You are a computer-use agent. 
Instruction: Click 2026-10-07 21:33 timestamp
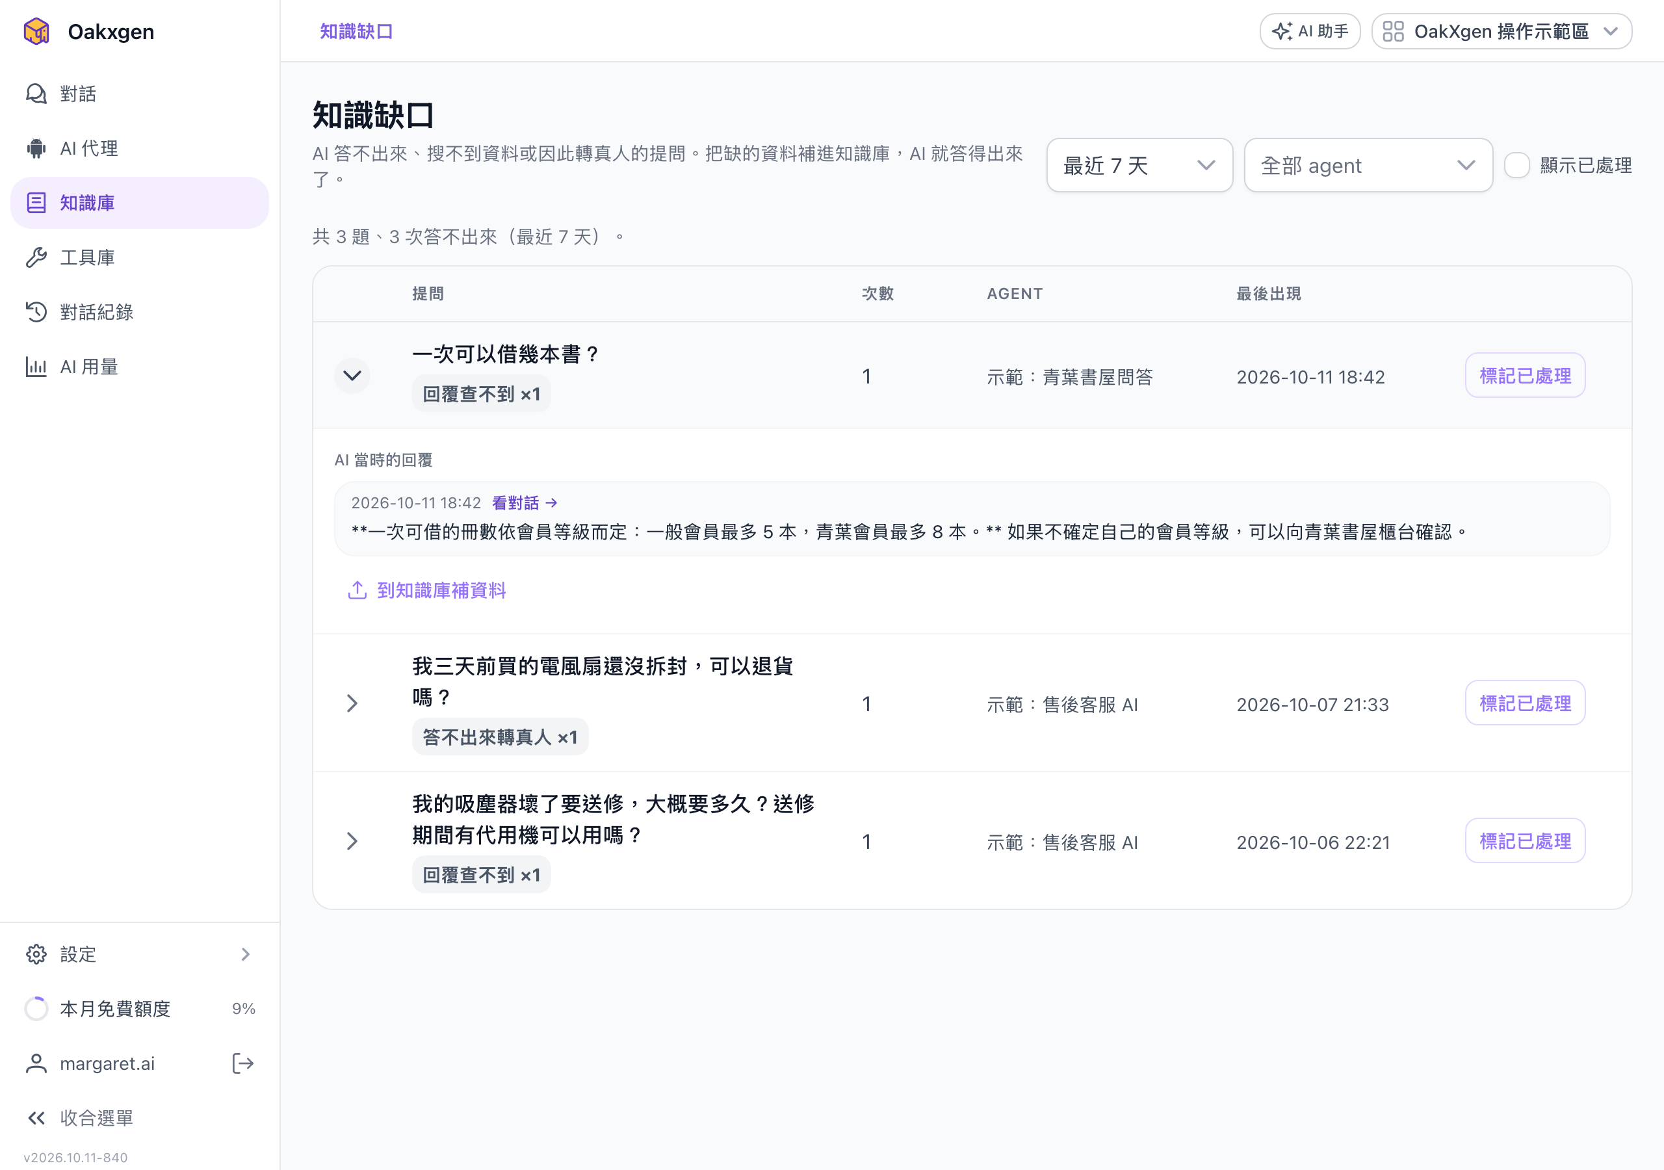coord(1312,705)
